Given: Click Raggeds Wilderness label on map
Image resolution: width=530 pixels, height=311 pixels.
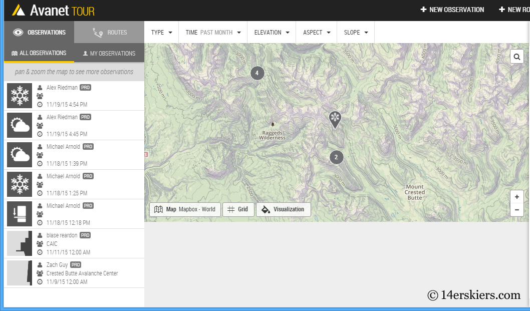Looking at the screenshot, I should (273, 135).
